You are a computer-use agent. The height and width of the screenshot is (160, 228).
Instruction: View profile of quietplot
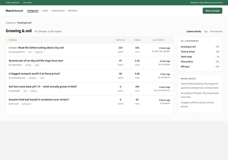16,91
